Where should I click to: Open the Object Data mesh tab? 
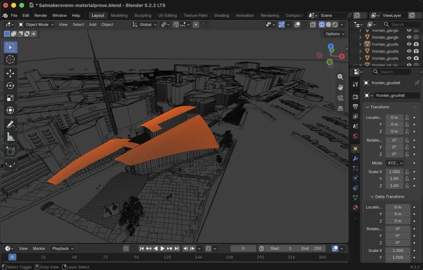pos(355,198)
